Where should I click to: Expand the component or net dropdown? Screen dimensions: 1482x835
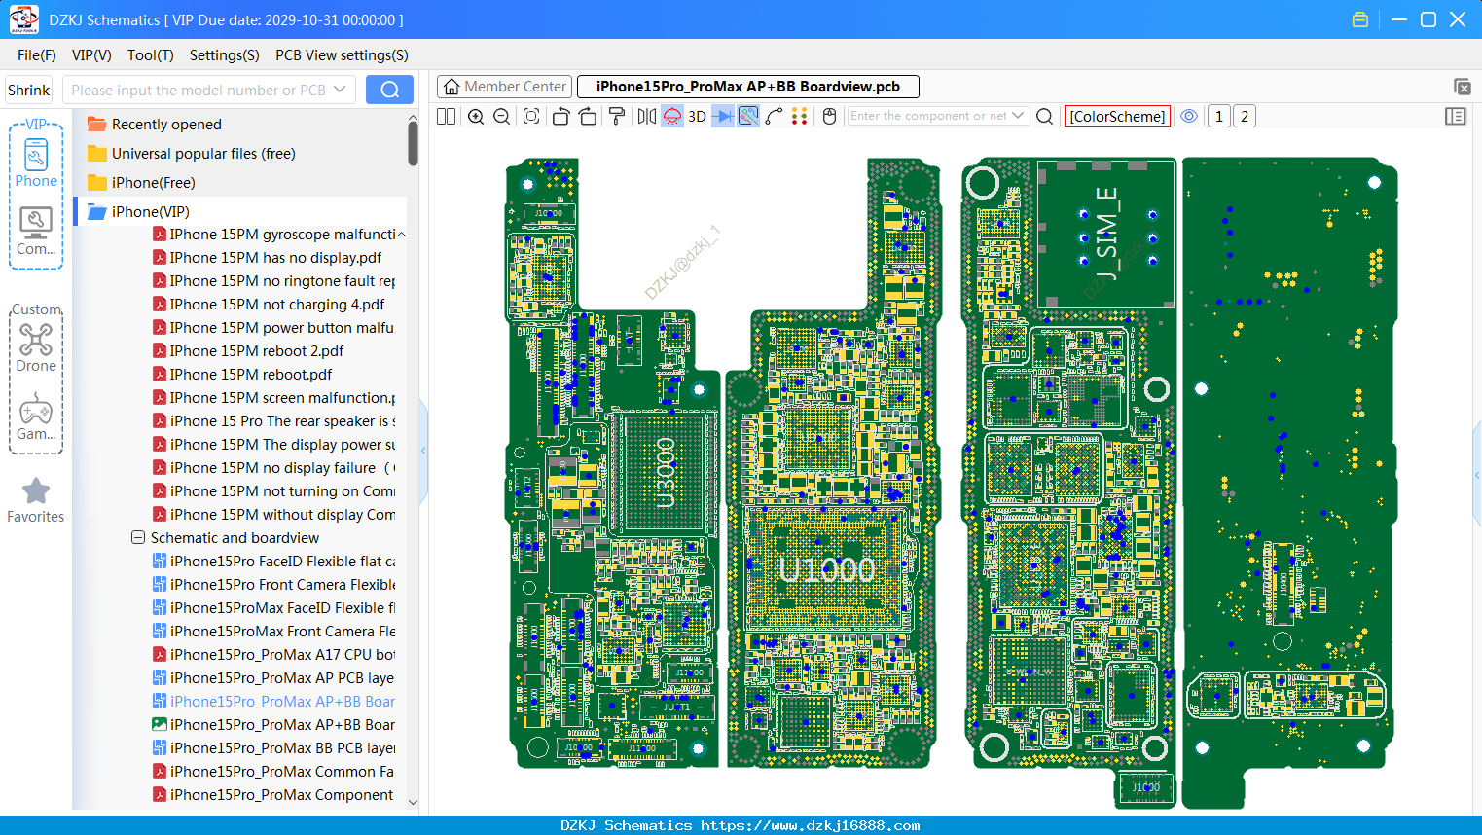click(1018, 116)
